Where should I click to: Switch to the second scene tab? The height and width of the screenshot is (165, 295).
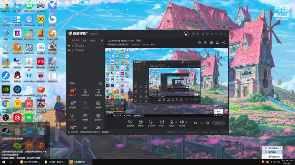pyautogui.click(x=84, y=40)
